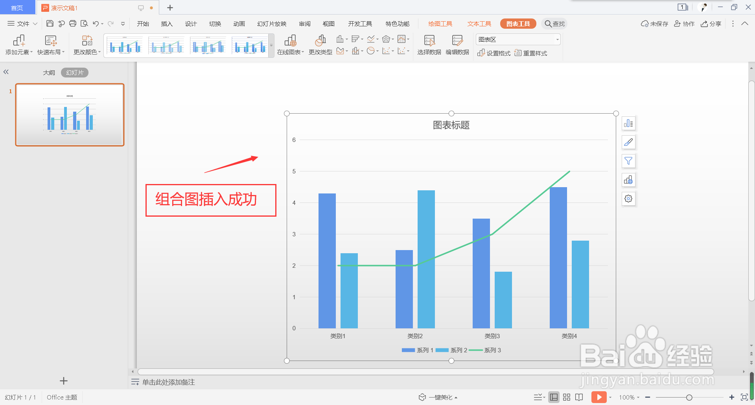The height and width of the screenshot is (405, 755).
Task: Open the chart styles gallery more arrow
Action: point(271,45)
